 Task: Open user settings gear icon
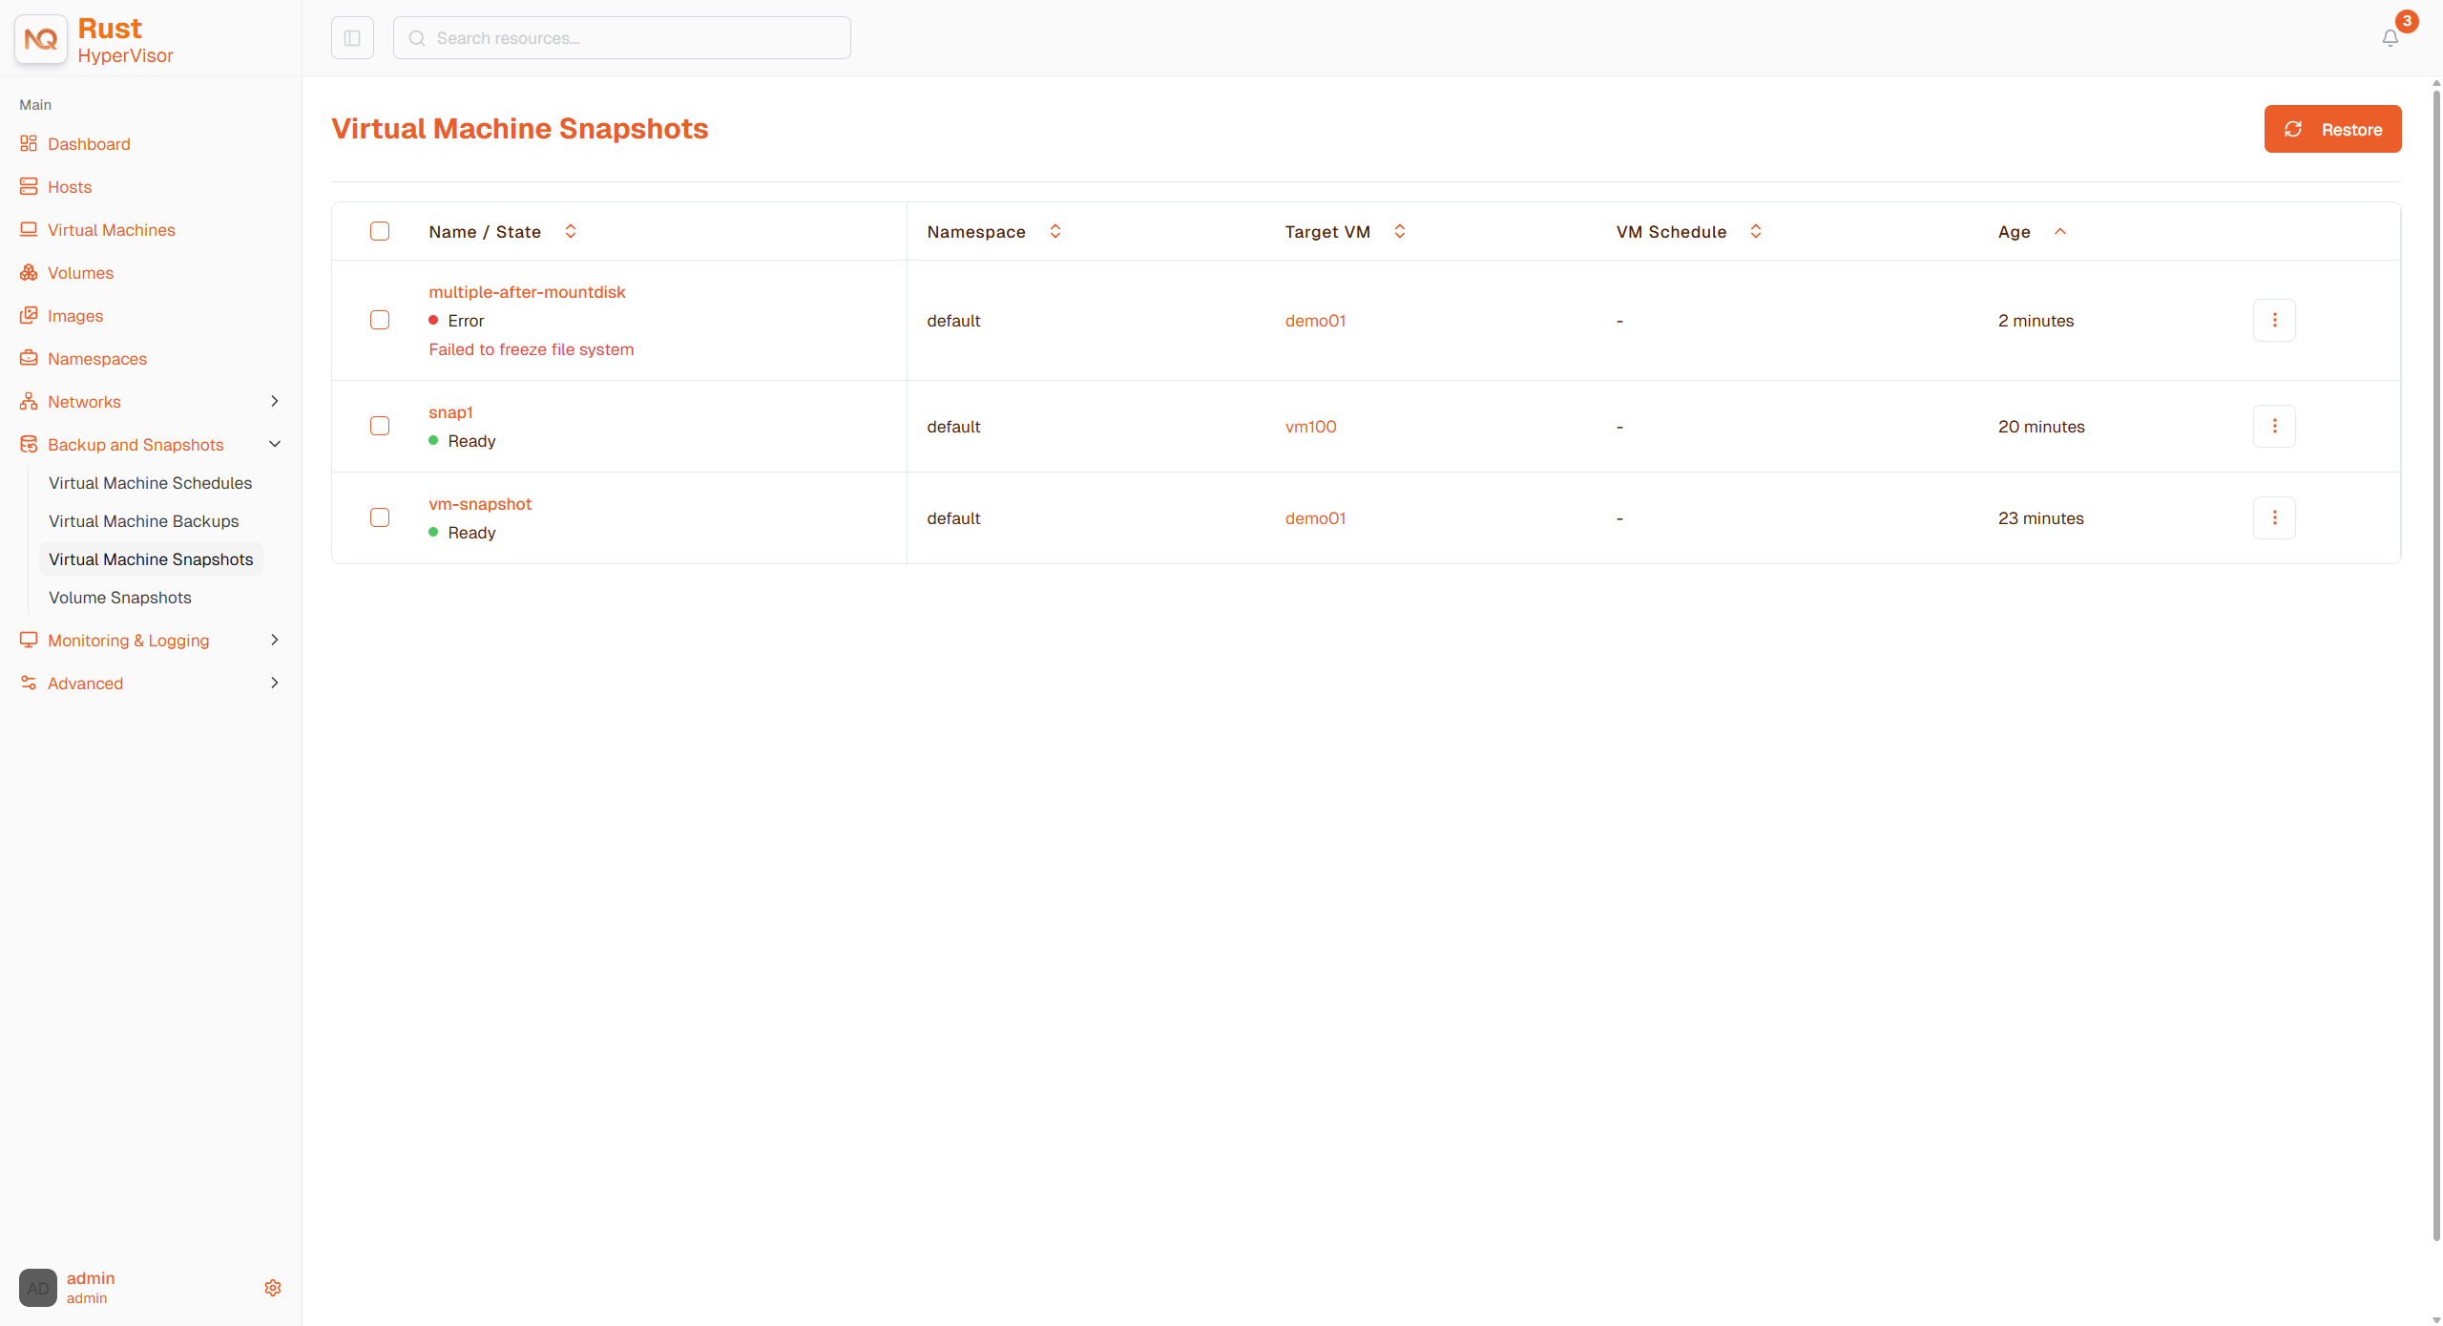[x=273, y=1288]
